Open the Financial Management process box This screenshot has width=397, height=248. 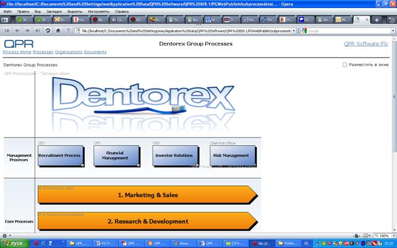pos(117,156)
